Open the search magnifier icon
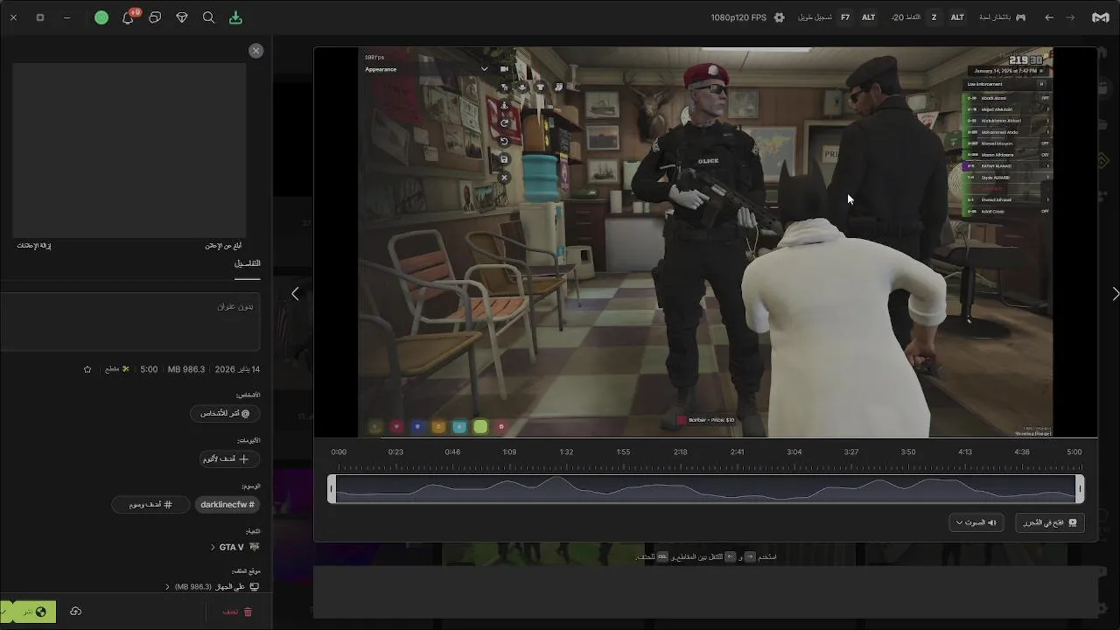The width and height of the screenshot is (1120, 630). 208,17
